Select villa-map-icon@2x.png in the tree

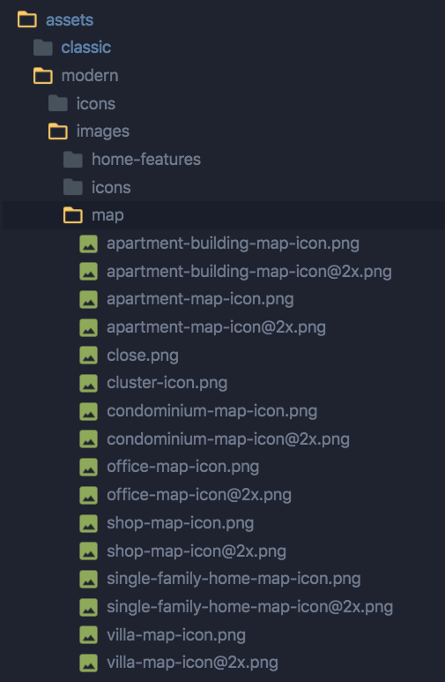pos(192,663)
